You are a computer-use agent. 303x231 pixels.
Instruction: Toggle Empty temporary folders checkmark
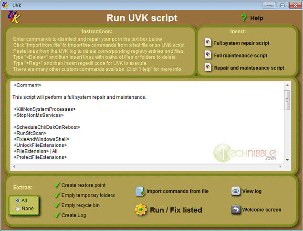(57, 195)
